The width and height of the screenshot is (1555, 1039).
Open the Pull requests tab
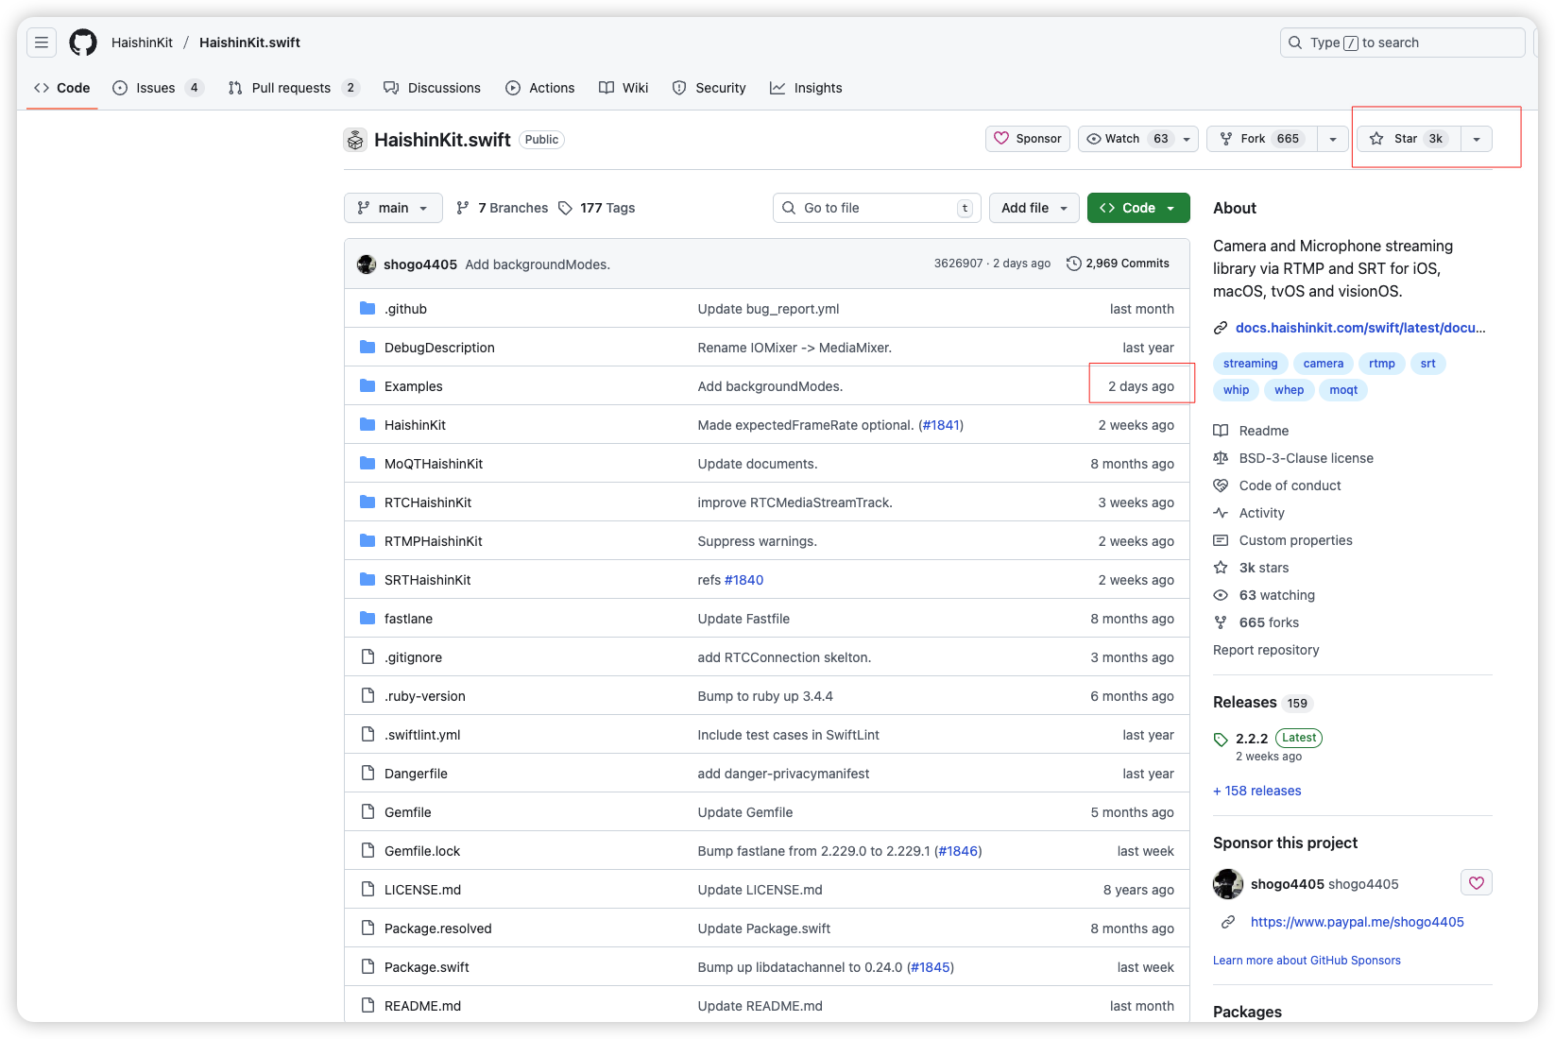pos(294,88)
